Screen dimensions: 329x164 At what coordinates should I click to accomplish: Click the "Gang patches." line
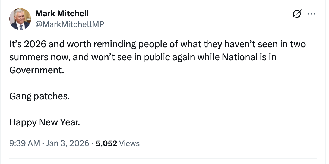pyautogui.click(x=39, y=96)
